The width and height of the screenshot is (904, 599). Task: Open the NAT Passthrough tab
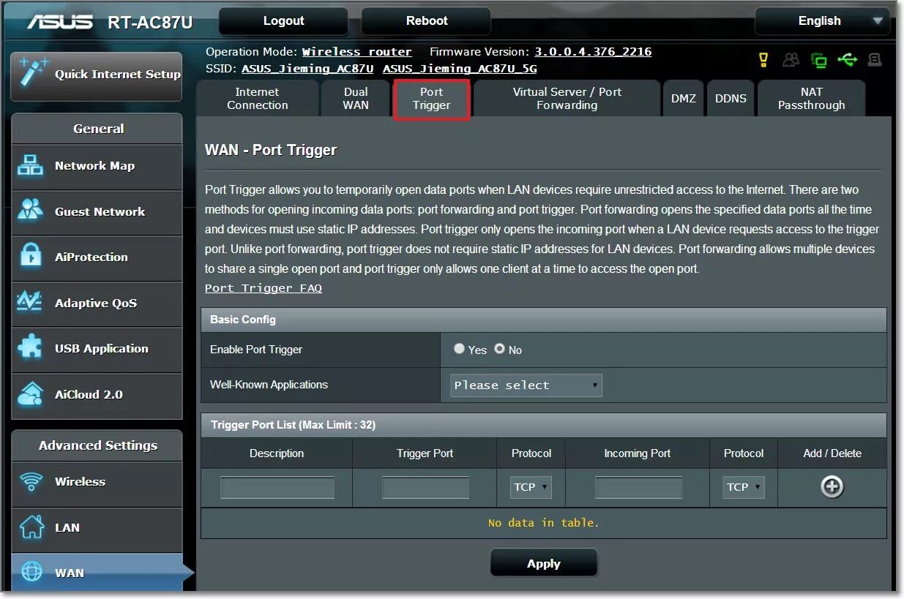pyautogui.click(x=812, y=99)
